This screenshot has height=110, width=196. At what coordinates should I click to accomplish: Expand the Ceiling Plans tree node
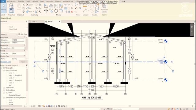click(4, 90)
